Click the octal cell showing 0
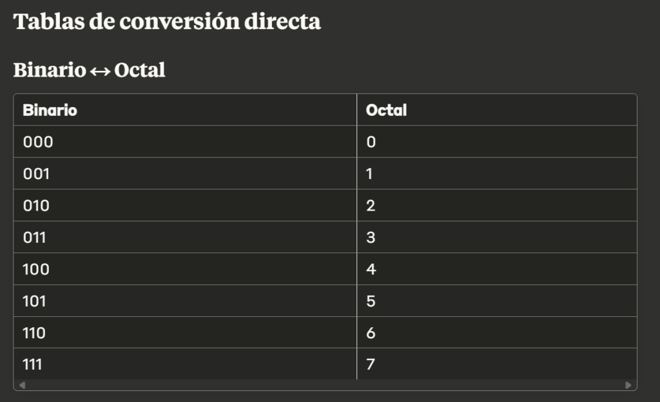This screenshot has height=402, width=660. click(371, 142)
